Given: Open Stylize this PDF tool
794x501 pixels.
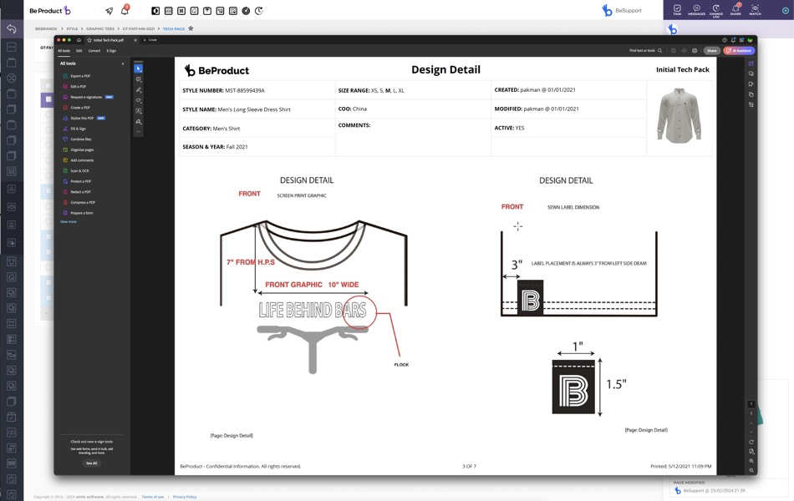Looking at the screenshot, I should (84, 118).
